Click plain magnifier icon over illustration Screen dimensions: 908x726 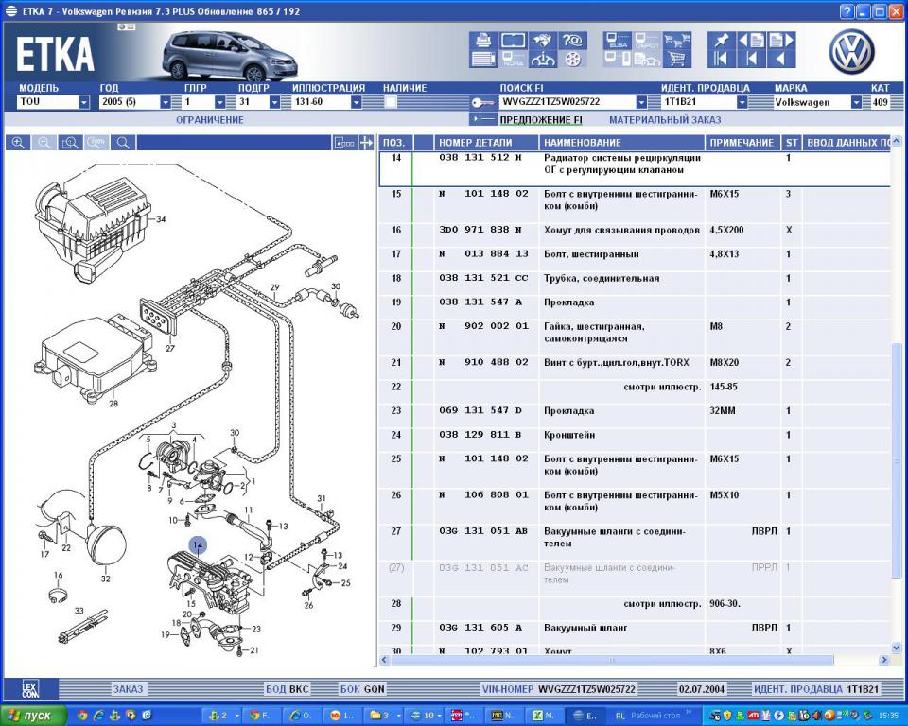pyautogui.click(x=123, y=143)
